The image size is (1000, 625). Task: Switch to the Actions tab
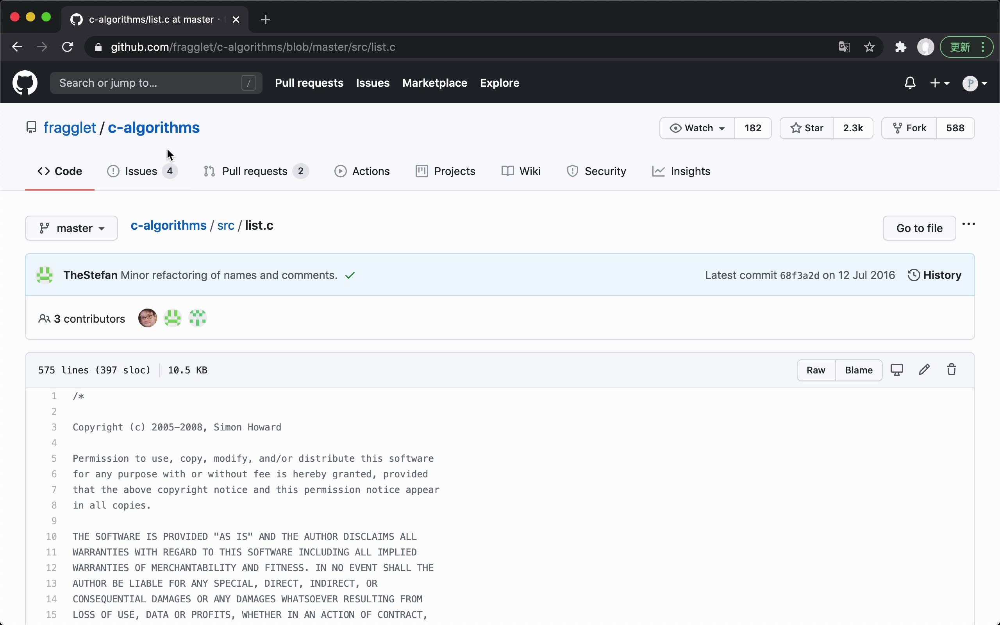(x=362, y=171)
